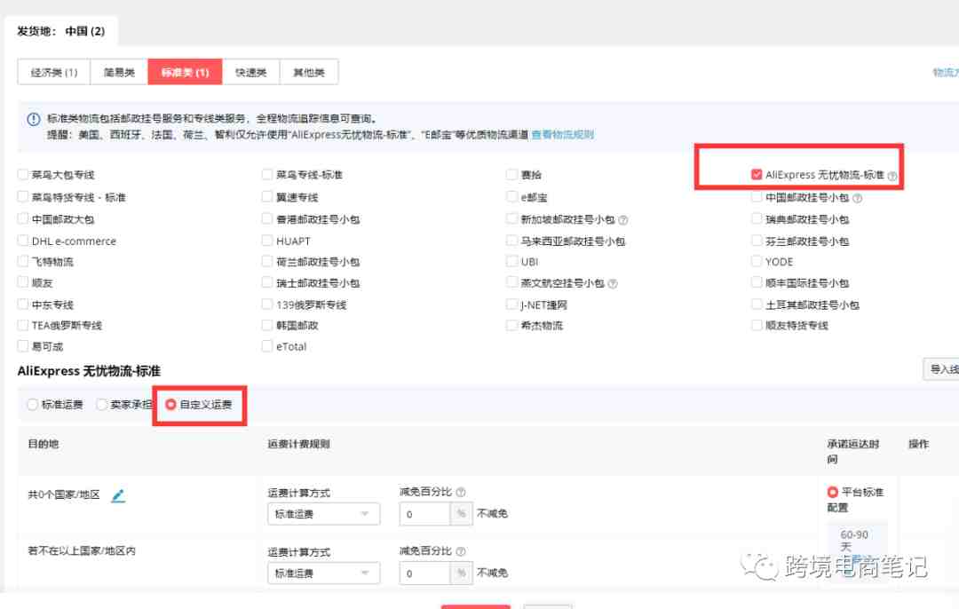Select the 瑞典邮政挂号小包 checkbox
The width and height of the screenshot is (959, 609).
tap(757, 219)
